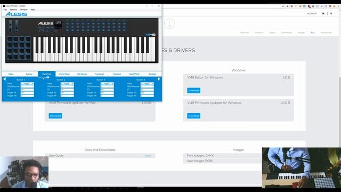341x192 pixels.
Task: Click the red record button on keyboard image
Action: point(60,31)
